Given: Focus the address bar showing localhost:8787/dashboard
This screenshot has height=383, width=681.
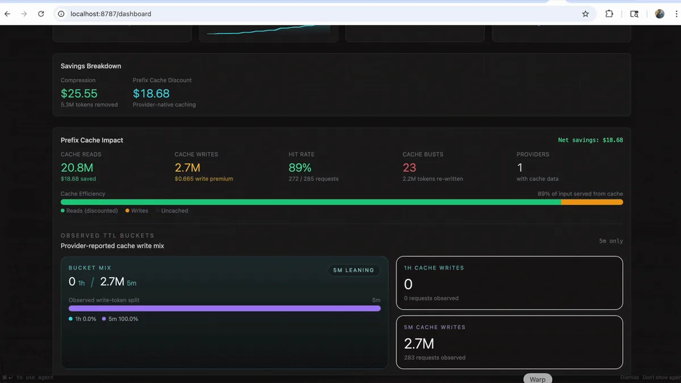Looking at the screenshot, I should point(323,14).
